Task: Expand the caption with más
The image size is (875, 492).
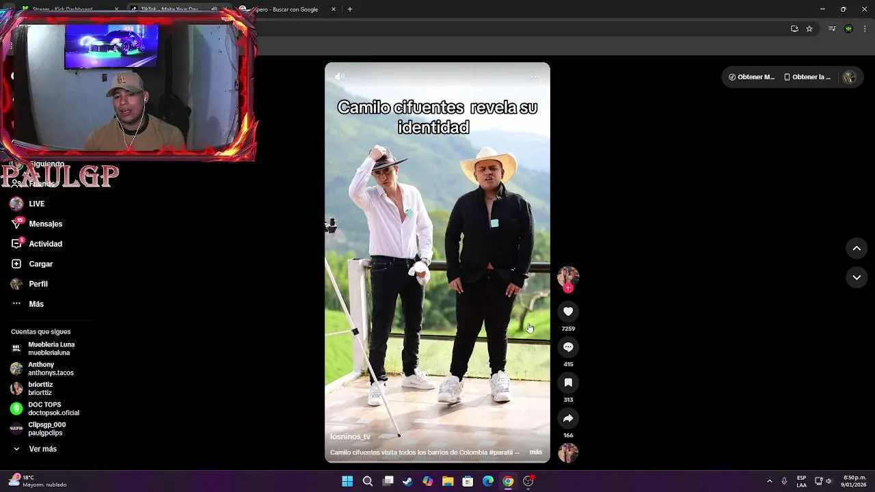Action: [x=536, y=452]
